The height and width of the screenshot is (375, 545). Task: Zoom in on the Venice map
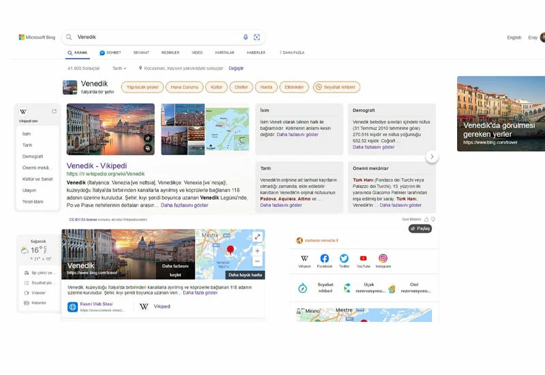(x=257, y=250)
